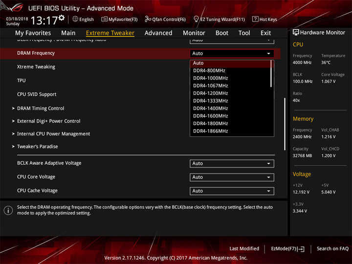Open the Main tab
The height and width of the screenshot is (264, 352).
click(x=68, y=33)
